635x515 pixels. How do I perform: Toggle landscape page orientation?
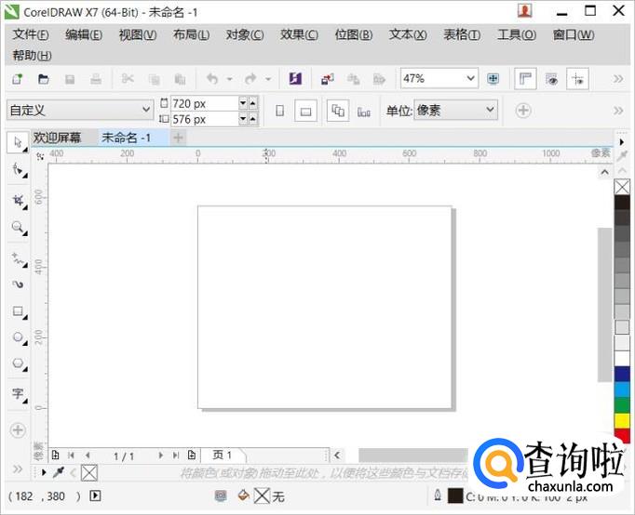(305, 112)
